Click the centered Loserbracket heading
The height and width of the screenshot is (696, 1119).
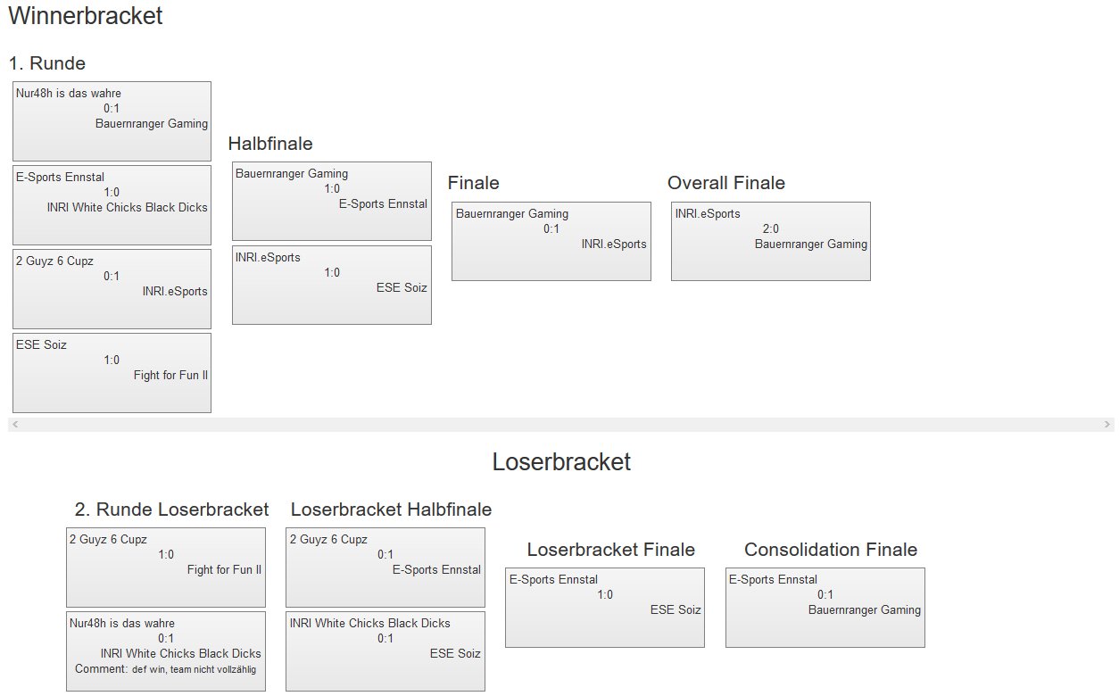[x=561, y=462]
